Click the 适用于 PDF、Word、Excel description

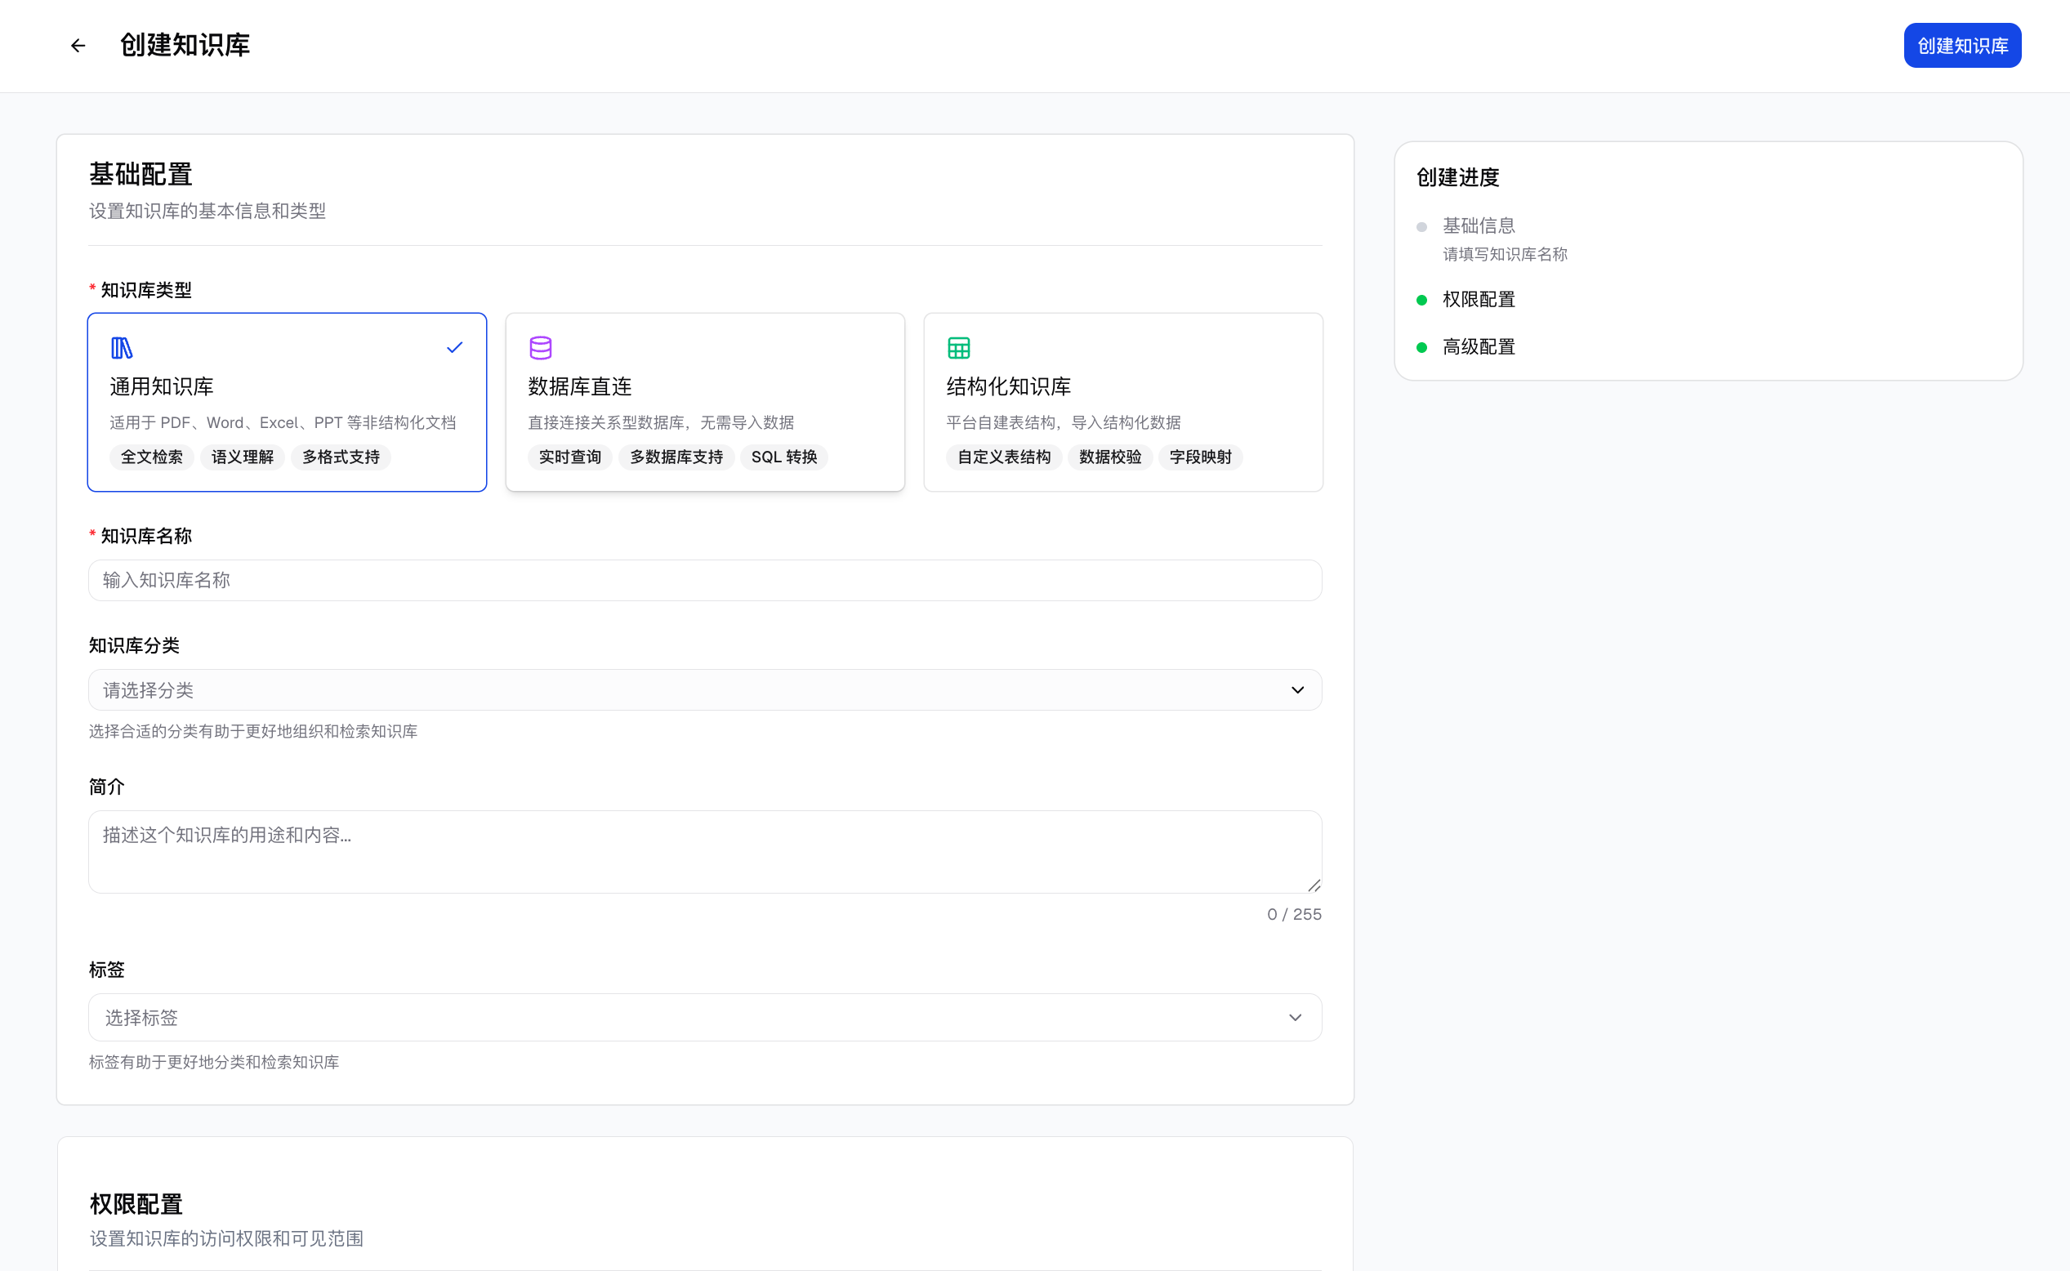[283, 422]
